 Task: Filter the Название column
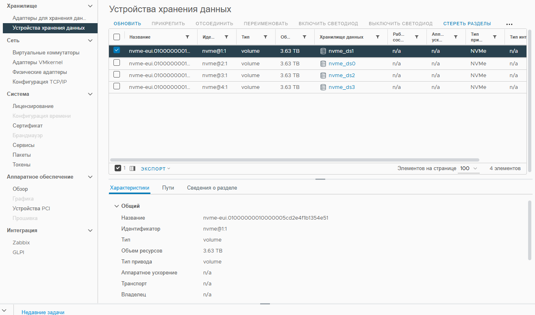187,37
